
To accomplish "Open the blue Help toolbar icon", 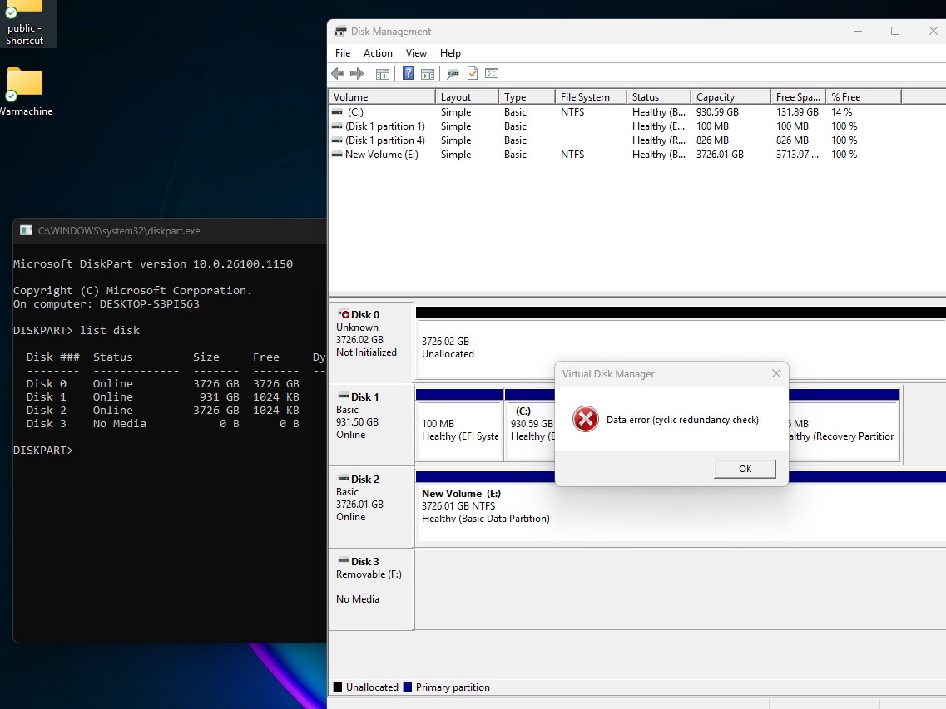I will [409, 74].
